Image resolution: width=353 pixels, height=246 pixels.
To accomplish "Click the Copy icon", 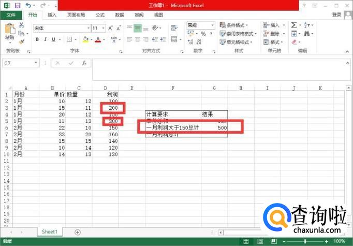I will pos(21,34).
